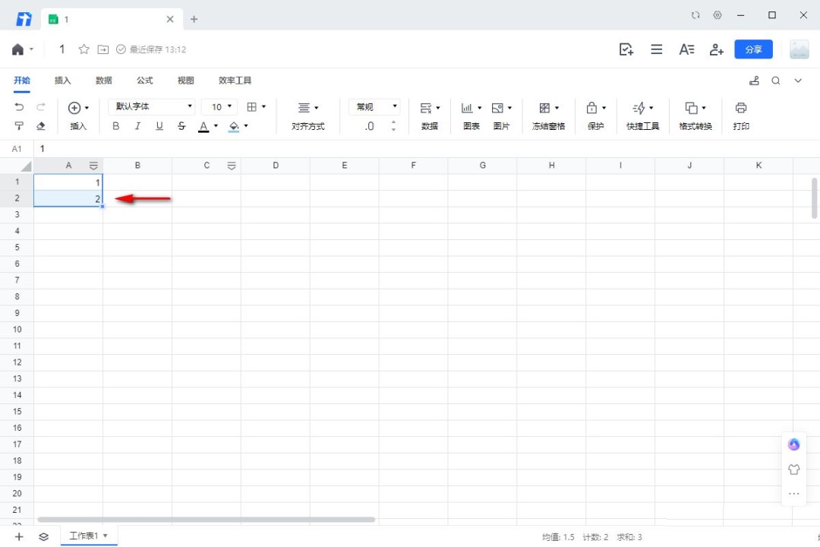This screenshot has height=547, width=820.
Task: Open the 默认字体 font dropdown
Action: coord(152,107)
